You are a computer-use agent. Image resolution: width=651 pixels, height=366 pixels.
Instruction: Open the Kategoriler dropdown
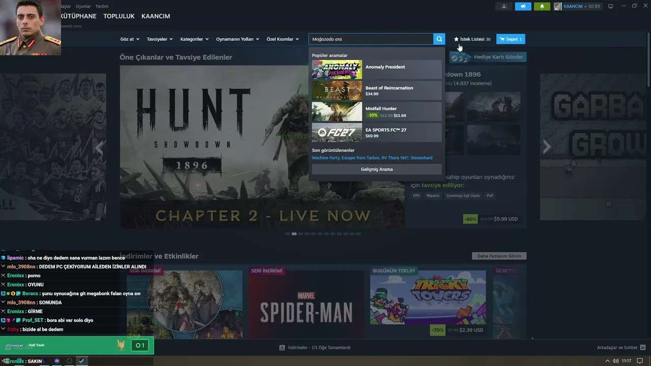(194, 39)
